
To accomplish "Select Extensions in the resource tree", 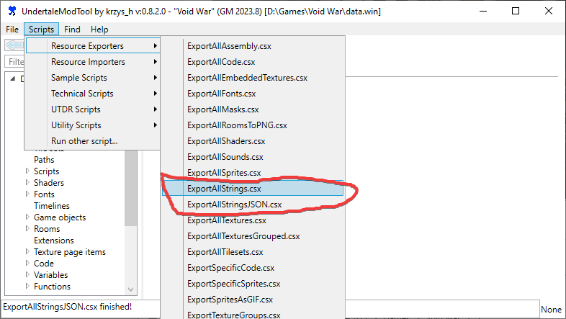I will coord(54,241).
